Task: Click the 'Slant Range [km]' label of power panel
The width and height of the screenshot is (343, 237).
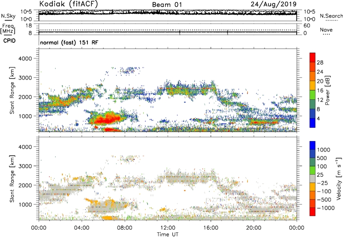Action: point(12,90)
